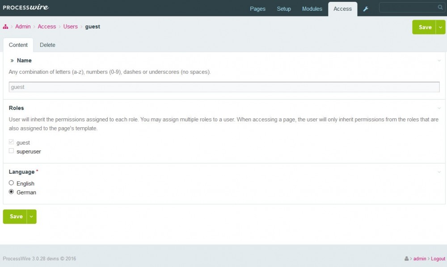Toggle the guest role checkbox
Viewport: 447px width, 267px height.
(12, 142)
